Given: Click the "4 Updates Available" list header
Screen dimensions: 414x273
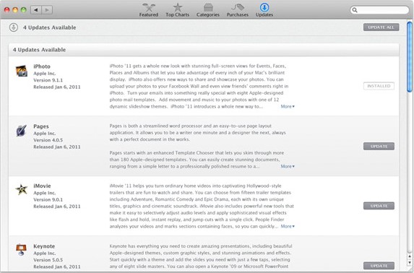Looking at the screenshot, I should tap(39, 50).
